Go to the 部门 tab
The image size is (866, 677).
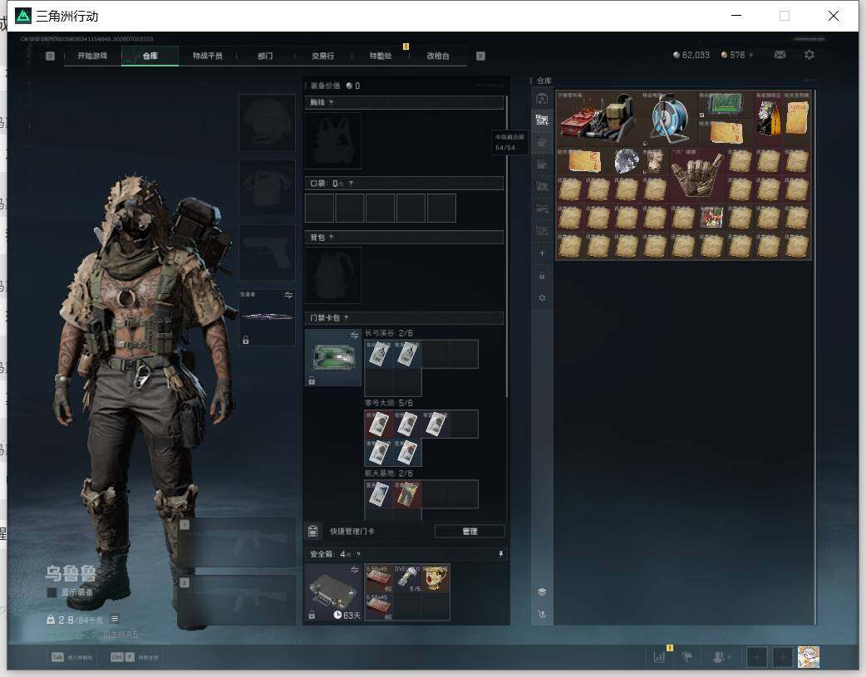[265, 56]
